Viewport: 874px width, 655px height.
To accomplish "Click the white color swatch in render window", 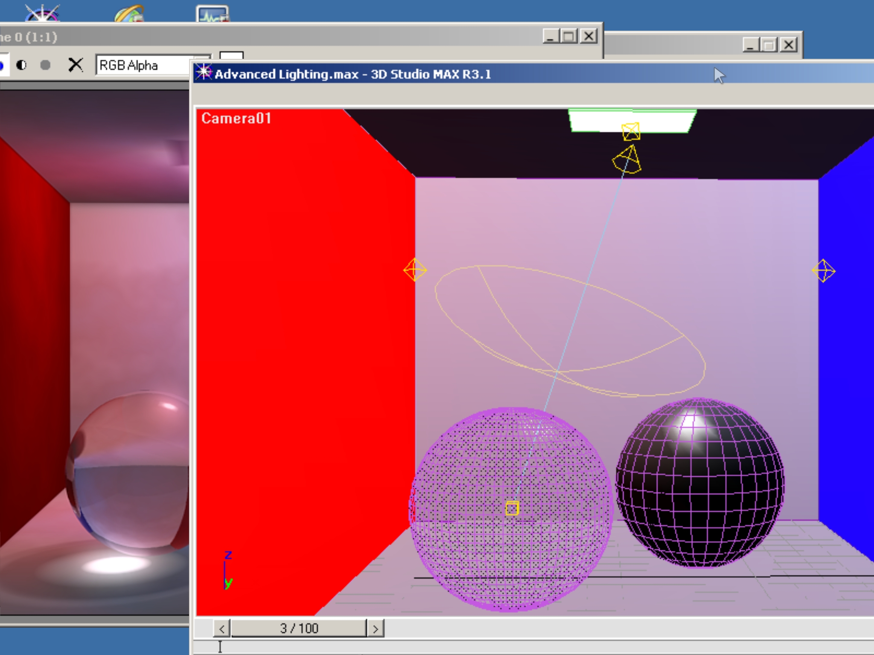I will pyautogui.click(x=231, y=56).
